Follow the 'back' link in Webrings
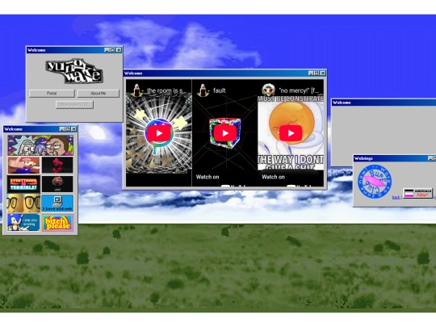 pos(396,198)
